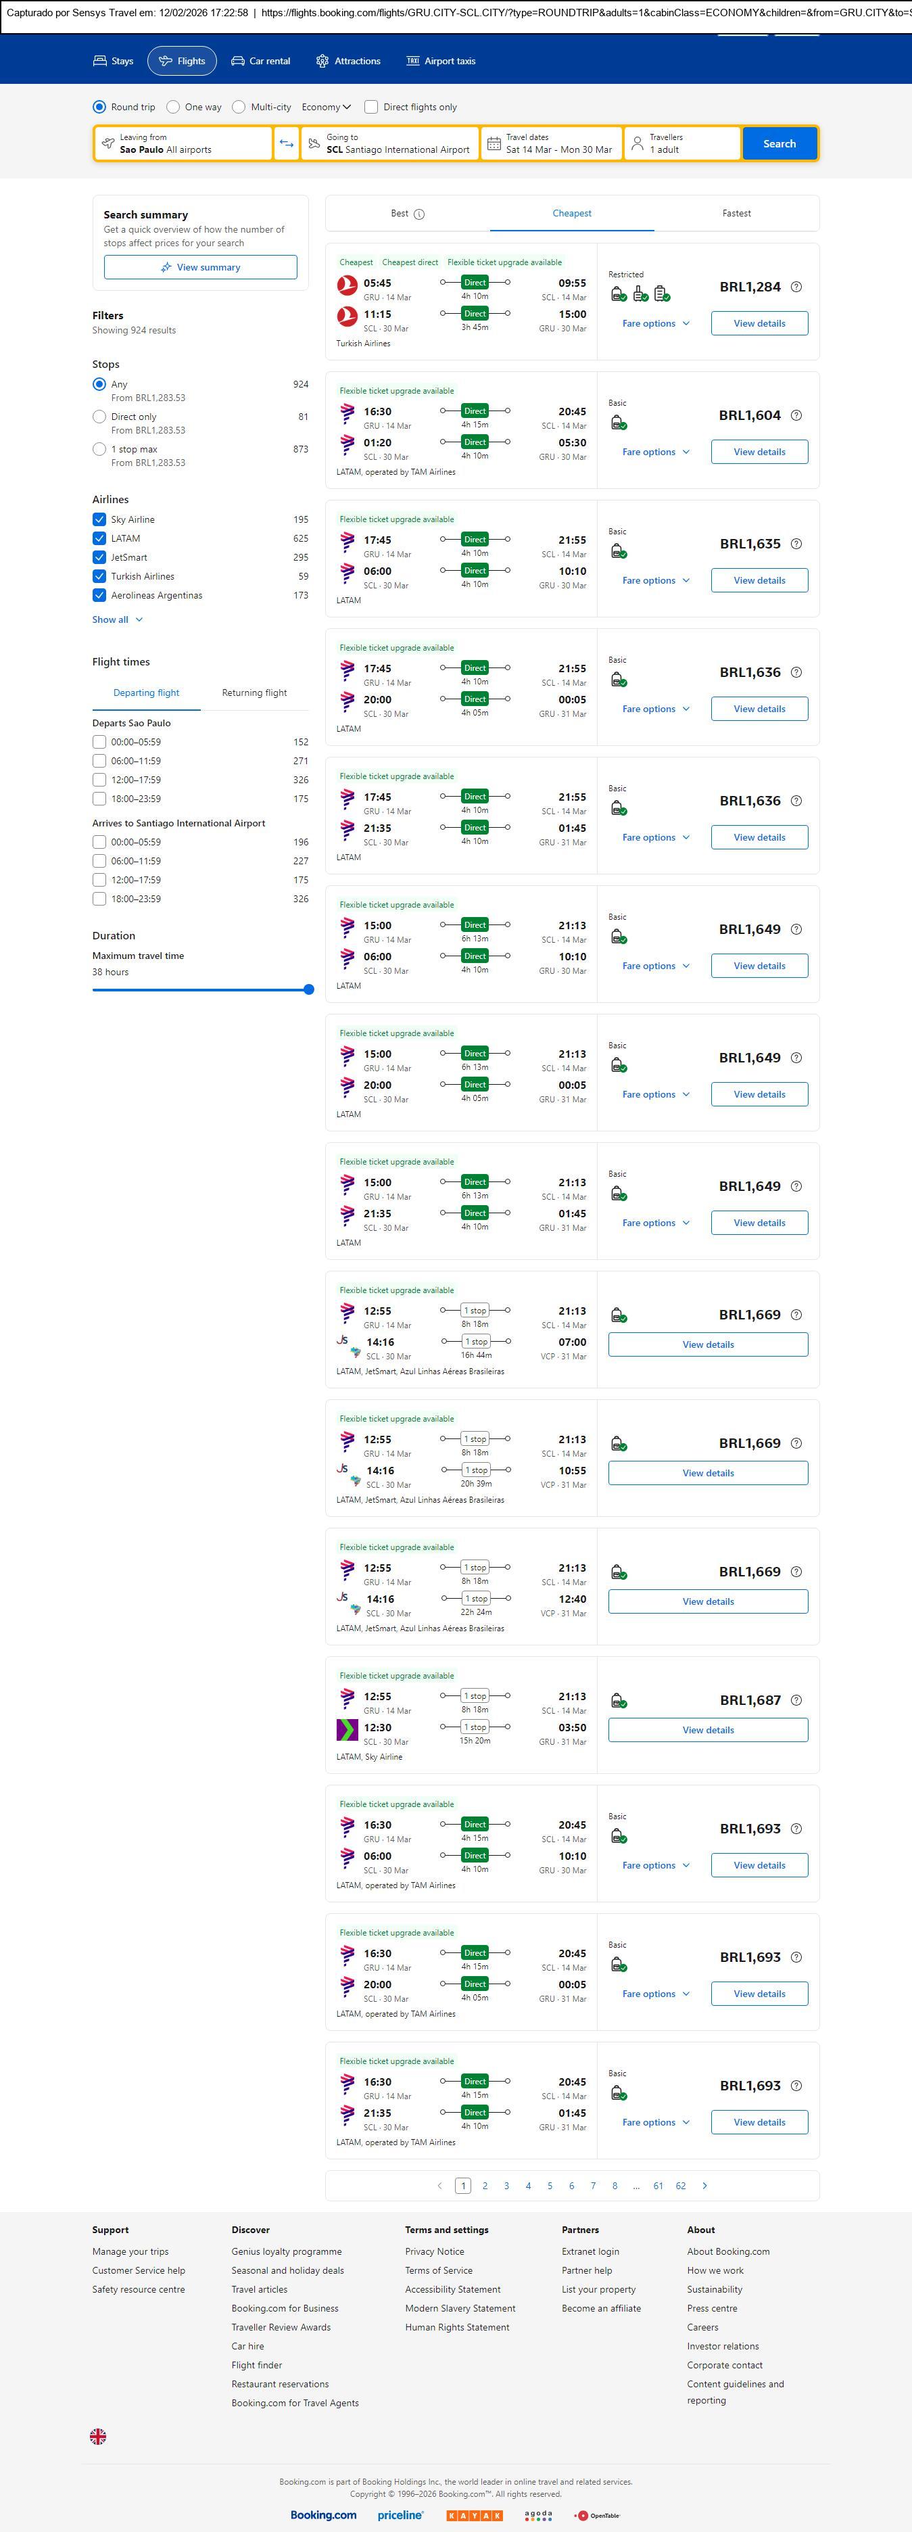Click the info icon beside the Best tab
Screen dimensions: 912x2532
pyautogui.click(x=420, y=214)
